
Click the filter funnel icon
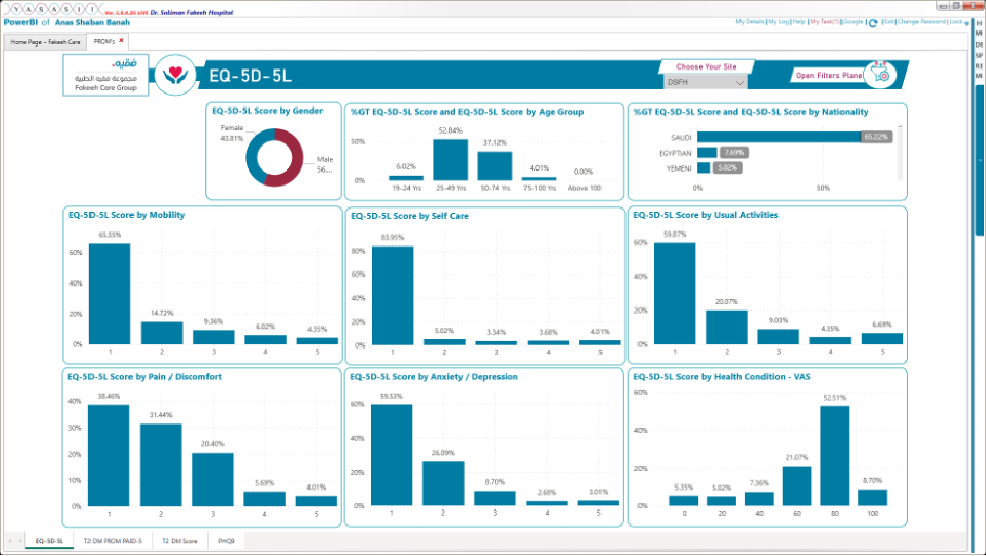[x=881, y=74]
